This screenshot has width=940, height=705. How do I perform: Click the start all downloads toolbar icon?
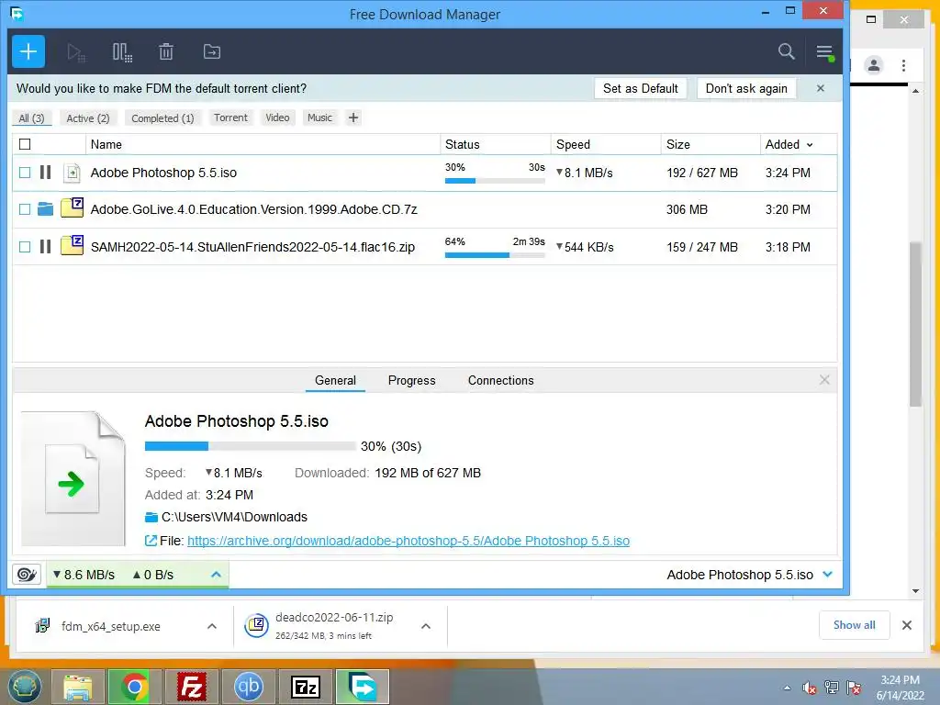(76, 52)
